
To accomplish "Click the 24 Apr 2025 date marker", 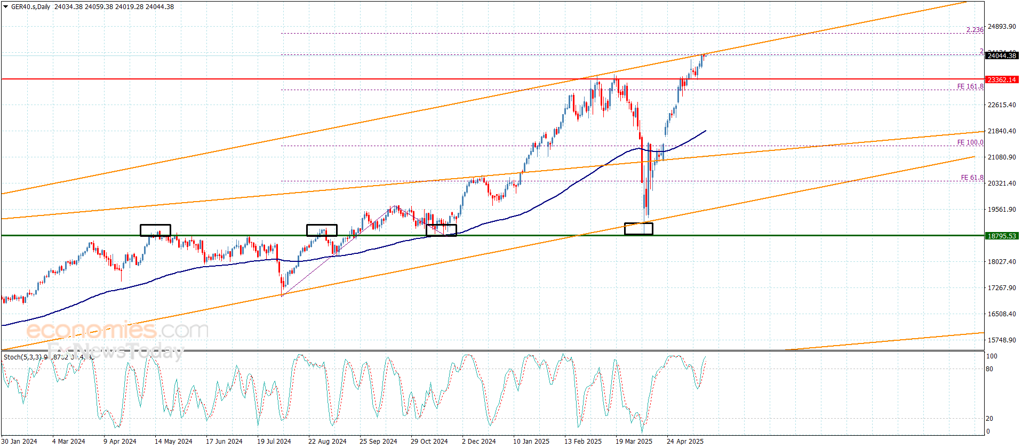I will pyautogui.click(x=685, y=441).
